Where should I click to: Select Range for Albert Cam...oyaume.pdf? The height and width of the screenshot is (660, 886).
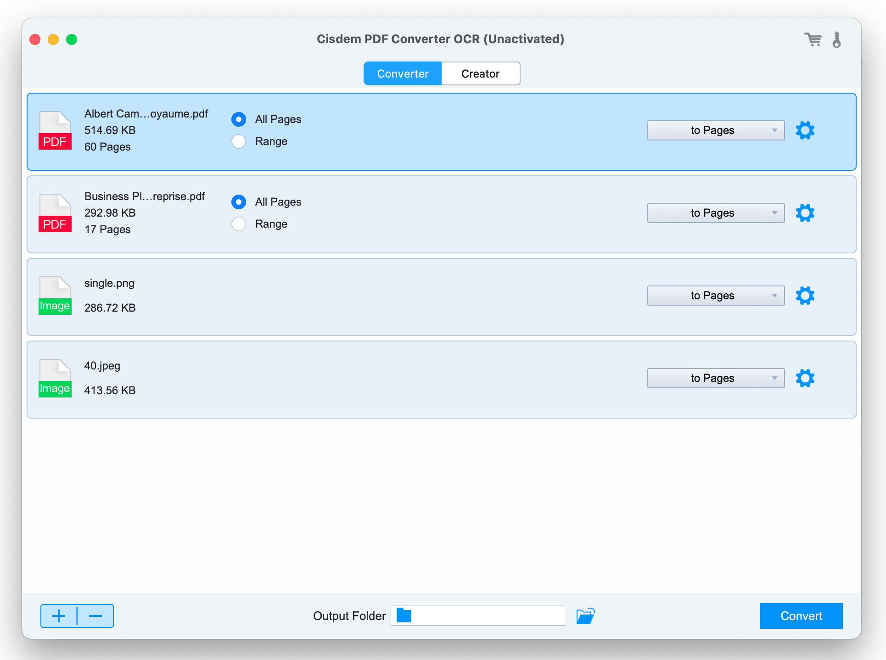(239, 141)
